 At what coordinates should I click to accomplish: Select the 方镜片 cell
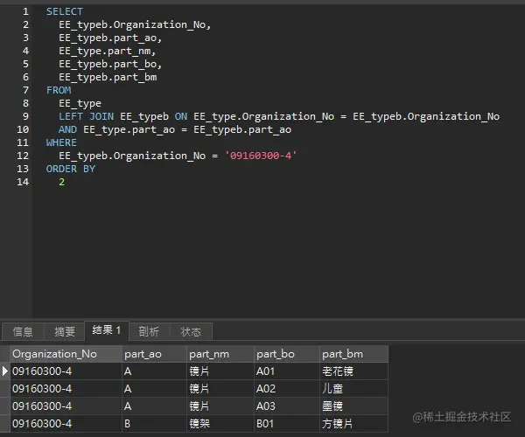354,424
